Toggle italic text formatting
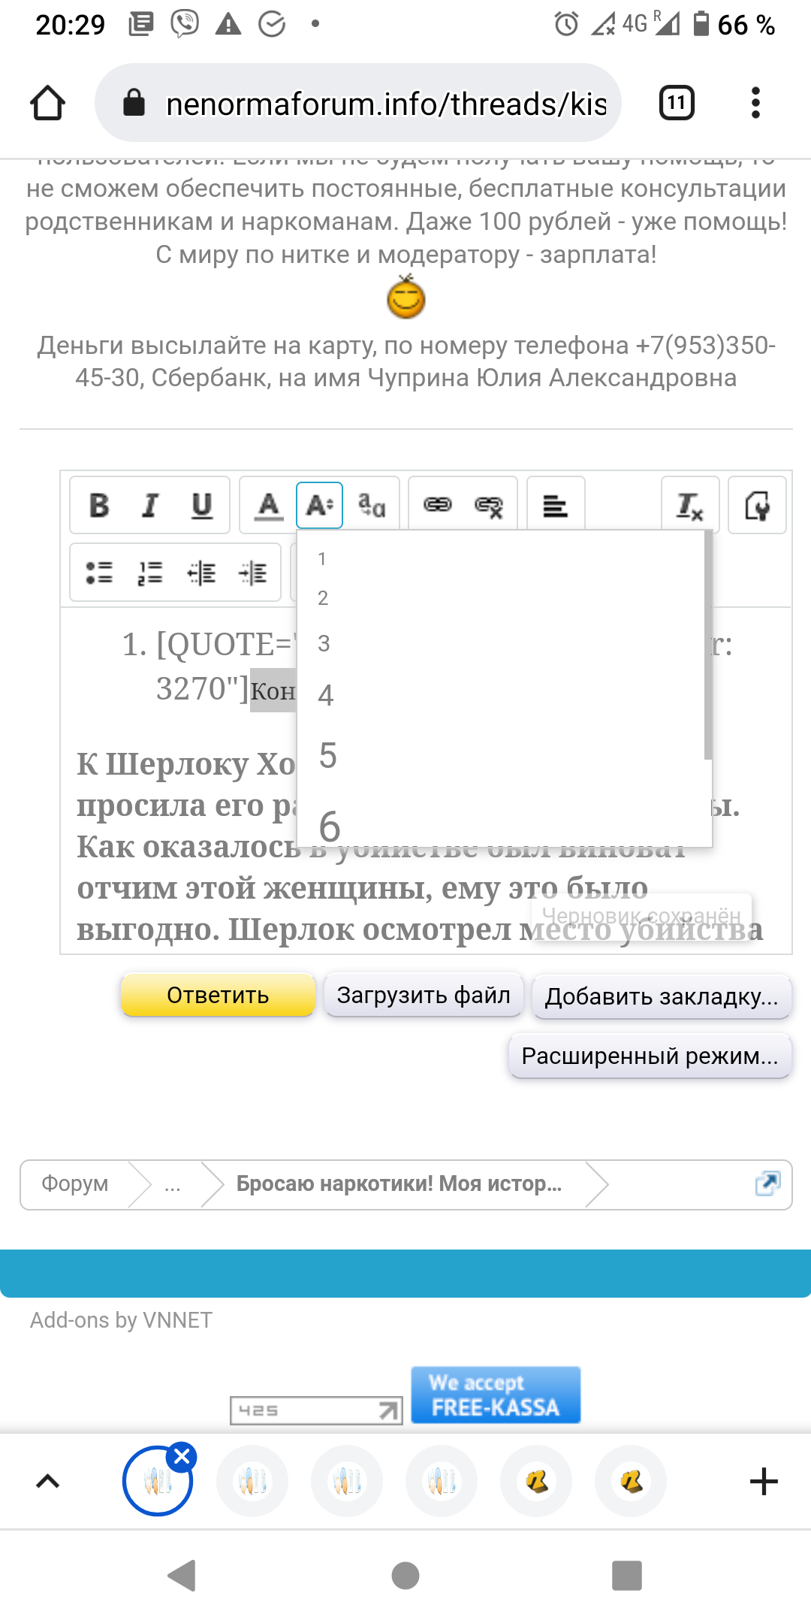Image resolution: width=811 pixels, height=1623 pixels. [150, 506]
